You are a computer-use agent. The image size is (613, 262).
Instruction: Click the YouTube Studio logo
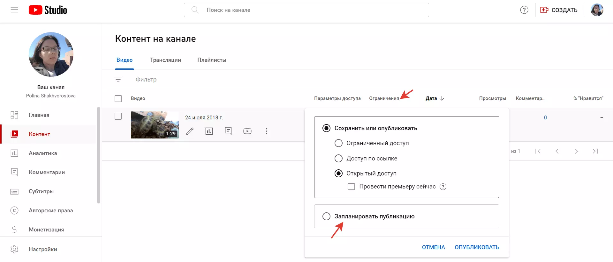coord(48,10)
